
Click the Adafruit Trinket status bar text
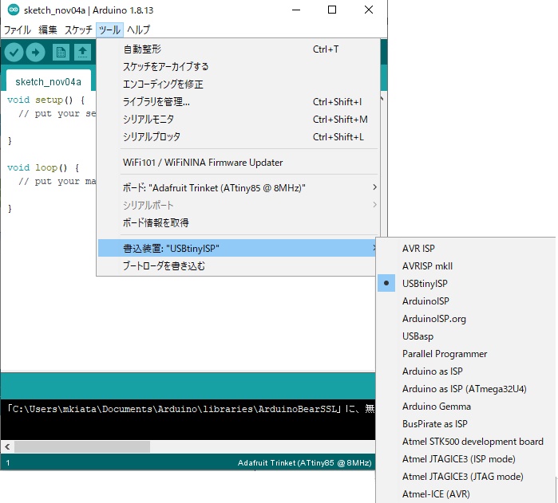(305, 462)
